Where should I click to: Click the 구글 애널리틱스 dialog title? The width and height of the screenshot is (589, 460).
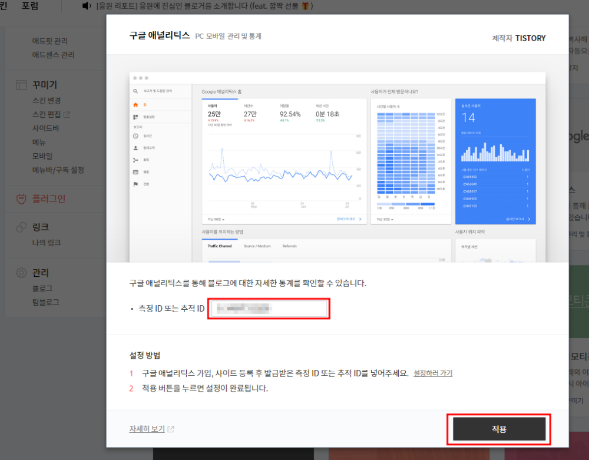click(x=160, y=35)
